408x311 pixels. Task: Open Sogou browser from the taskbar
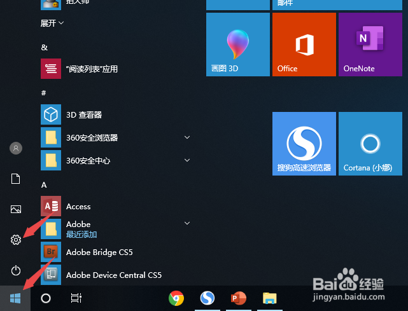click(x=208, y=298)
